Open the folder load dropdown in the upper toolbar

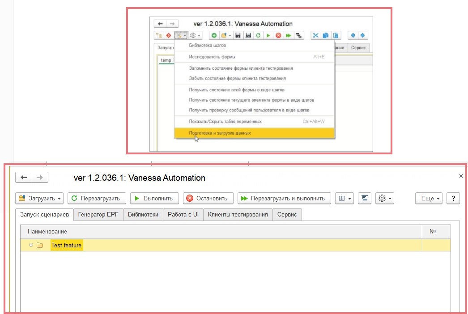(x=226, y=35)
